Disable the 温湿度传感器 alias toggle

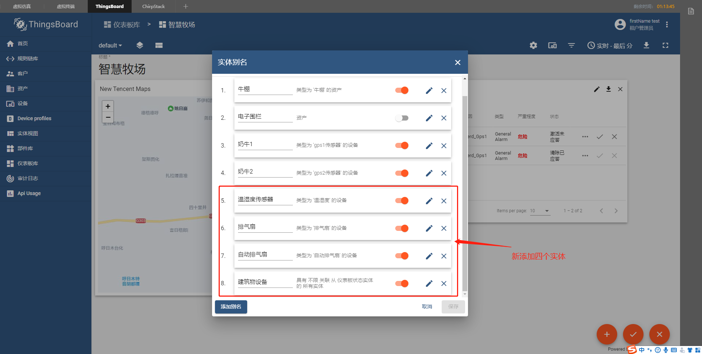pyautogui.click(x=401, y=200)
